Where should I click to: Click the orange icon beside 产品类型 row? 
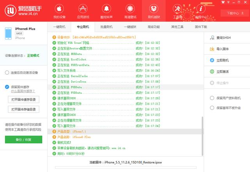click(54, 132)
